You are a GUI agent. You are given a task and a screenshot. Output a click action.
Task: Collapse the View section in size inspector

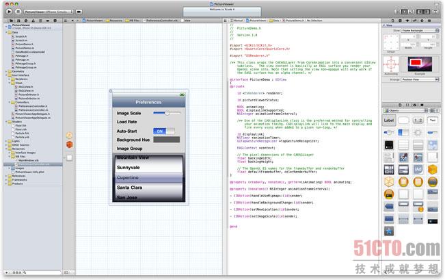(x=384, y=25)
